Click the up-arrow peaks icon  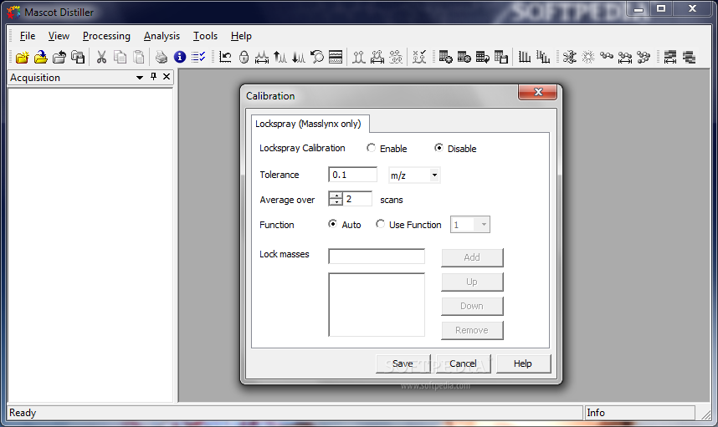[x=280, y=57]
